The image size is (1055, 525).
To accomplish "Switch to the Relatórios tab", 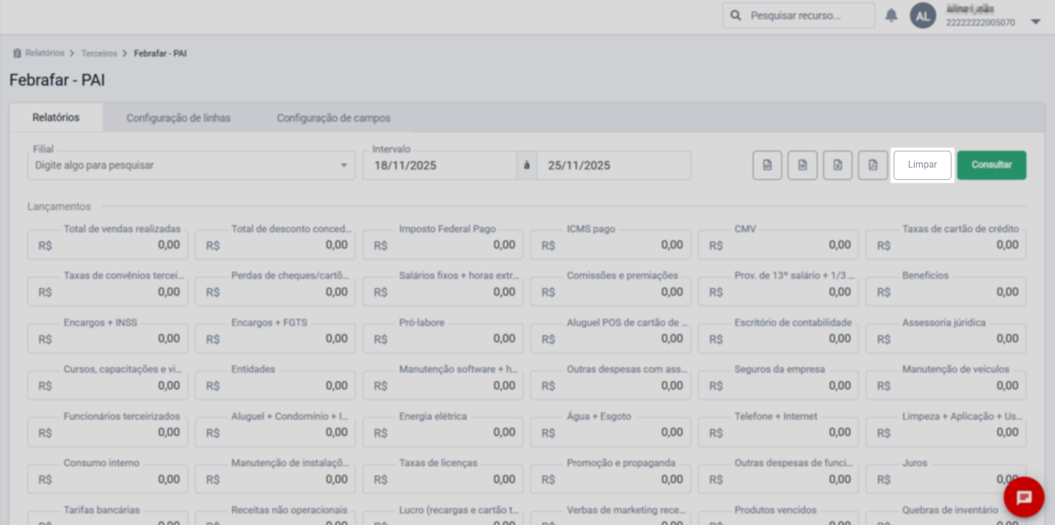I will coord(56,118).
